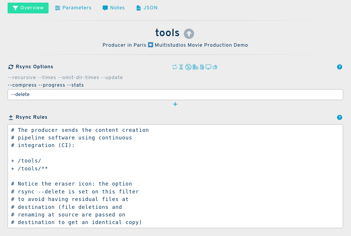
Task: Click the compress zipper-file icon
Action: coord(202,67)
